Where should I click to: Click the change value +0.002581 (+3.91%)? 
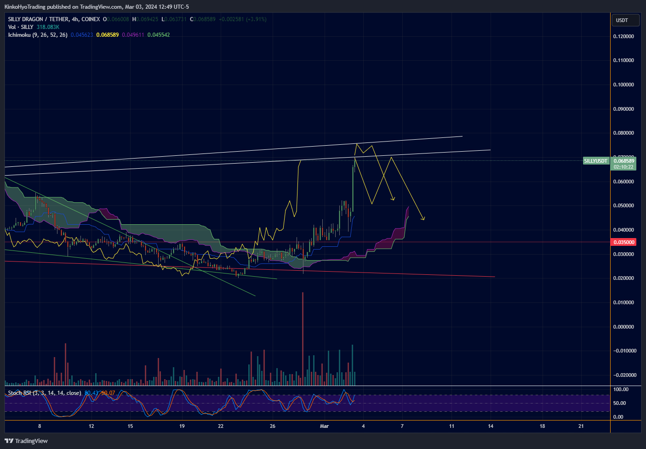pos(242,19)
